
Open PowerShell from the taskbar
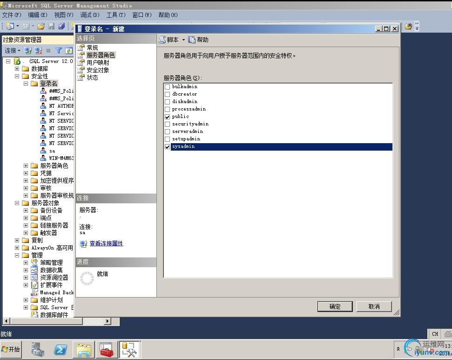point(61,350)
